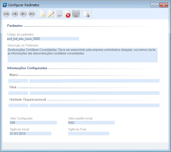Screen dimensions: 171x152
Task: Minimize the Configurar Parâmetro window
Action: coord(155,5)
